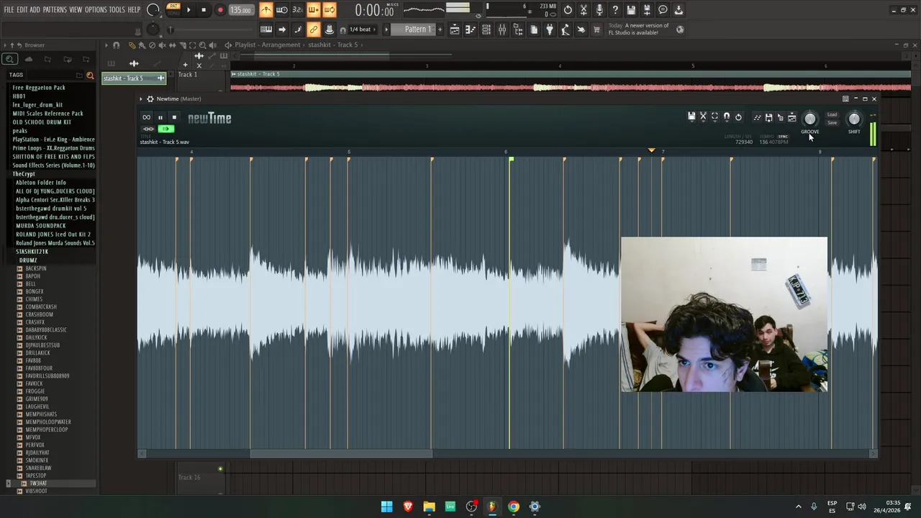
Task: Click the Newtime save floppy icon
Action: point(691,117)
